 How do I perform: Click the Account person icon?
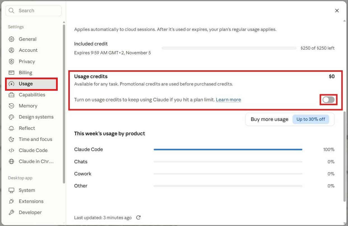pyautogui.click(x=11, y=50)
